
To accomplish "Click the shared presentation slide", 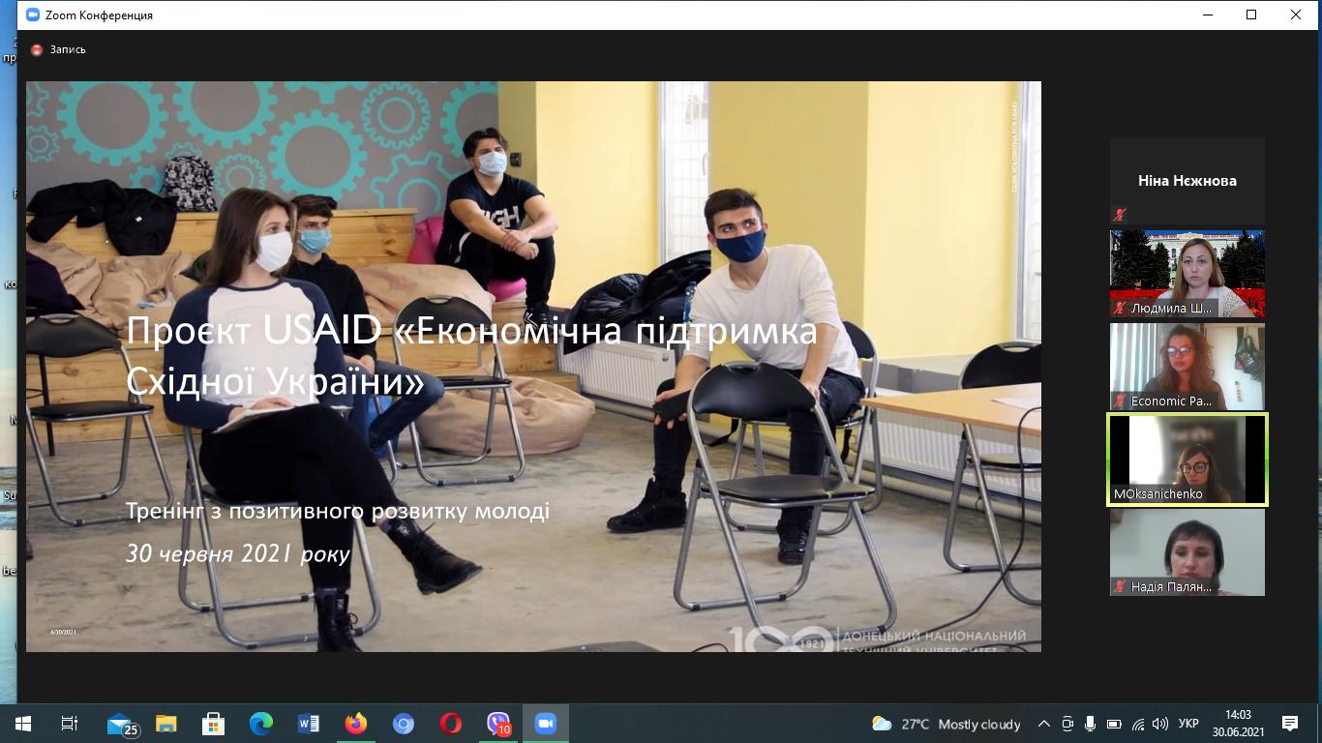I will [x=533, y=367].
